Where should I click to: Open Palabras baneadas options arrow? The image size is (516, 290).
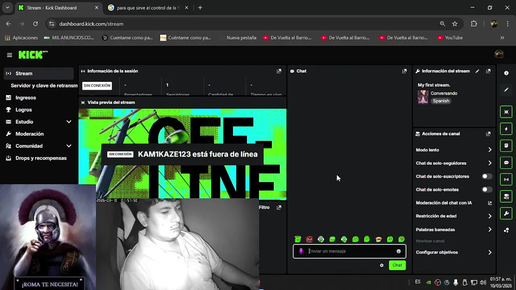point(490,230)
